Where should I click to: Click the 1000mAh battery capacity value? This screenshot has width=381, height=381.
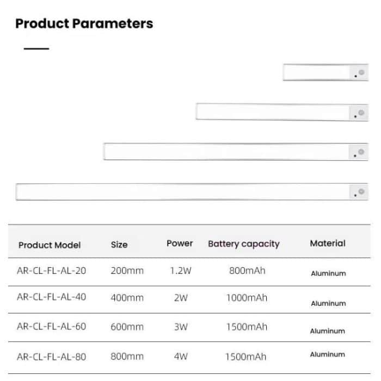(x=247, y=298)
